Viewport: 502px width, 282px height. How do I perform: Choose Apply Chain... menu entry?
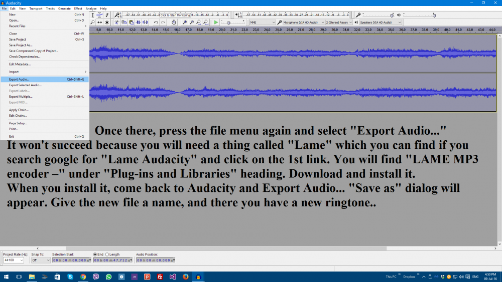tap(45, 110)
